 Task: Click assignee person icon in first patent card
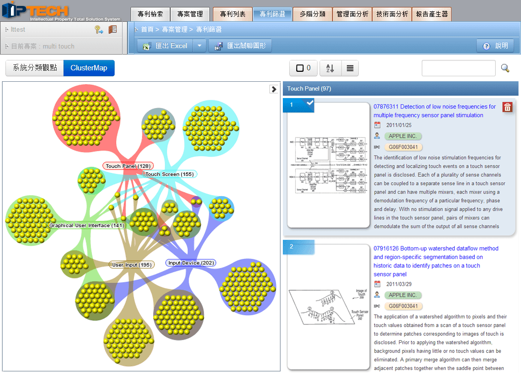[x=377, y=136]
